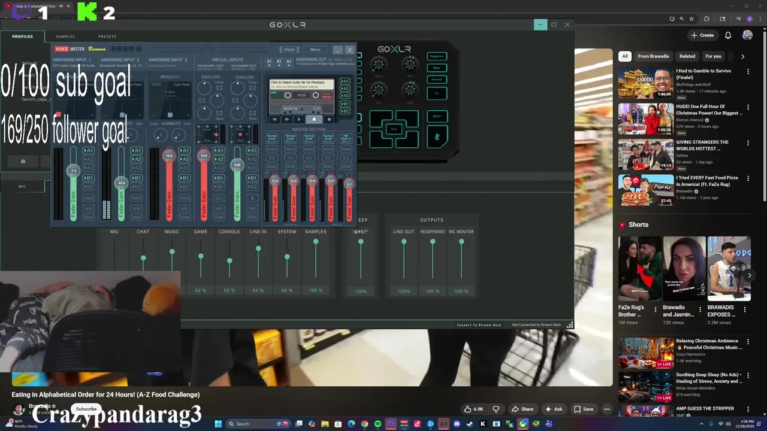Open the Windows Start menu
Image resolution: width=767 pixels, height=431 pixels.
pos(218,424)
